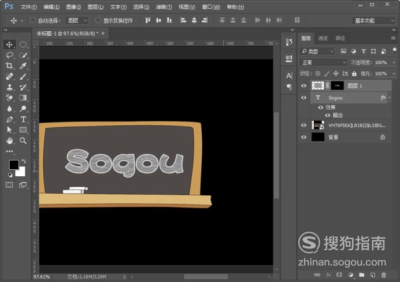The height and width of the screenshot is (282, 400).
Task: Change the screen mode
Action: coord(23,185)
